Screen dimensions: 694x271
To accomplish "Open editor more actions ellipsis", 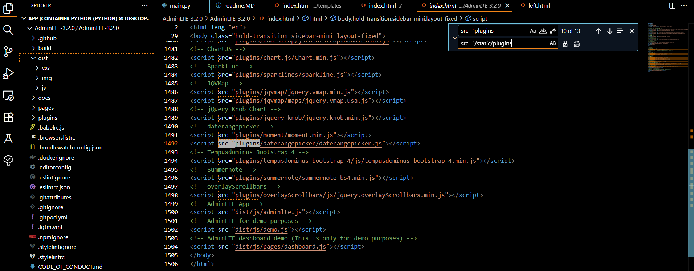I will 684,5.
